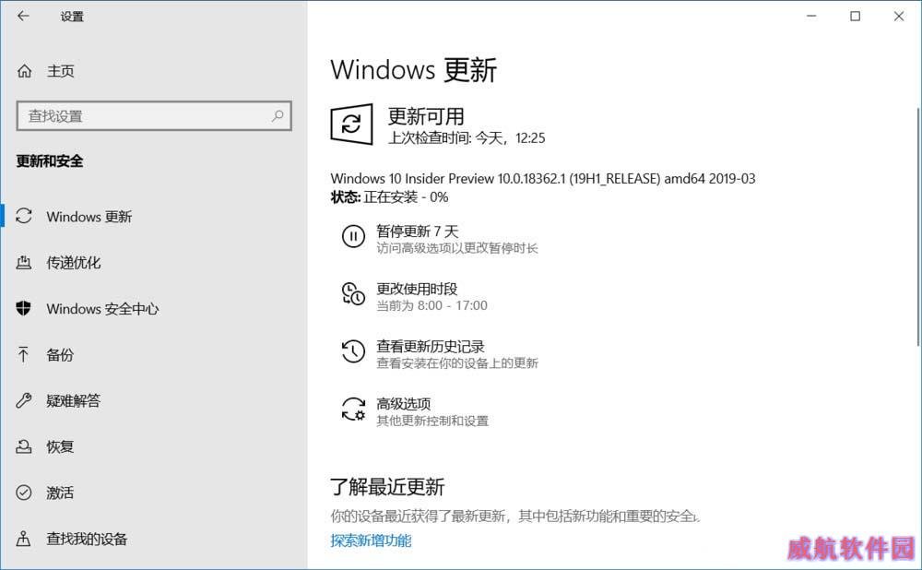Click the 设置 window title text
This screenshot has width=922, height=570.
72,17
